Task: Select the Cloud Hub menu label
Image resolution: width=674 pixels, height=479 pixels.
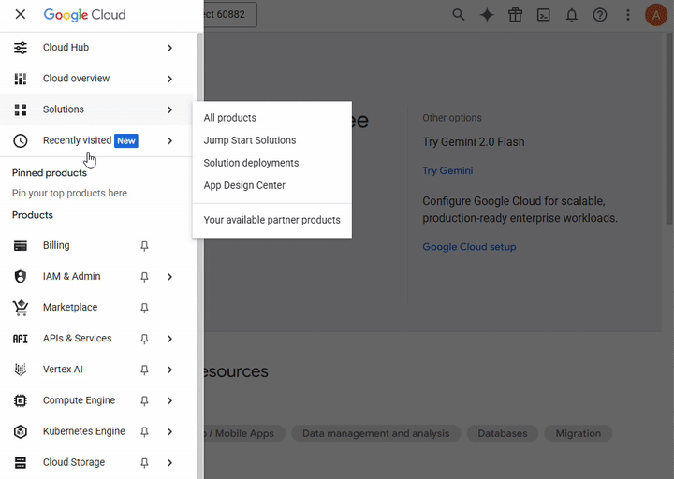Action: [x=66, y=48]
